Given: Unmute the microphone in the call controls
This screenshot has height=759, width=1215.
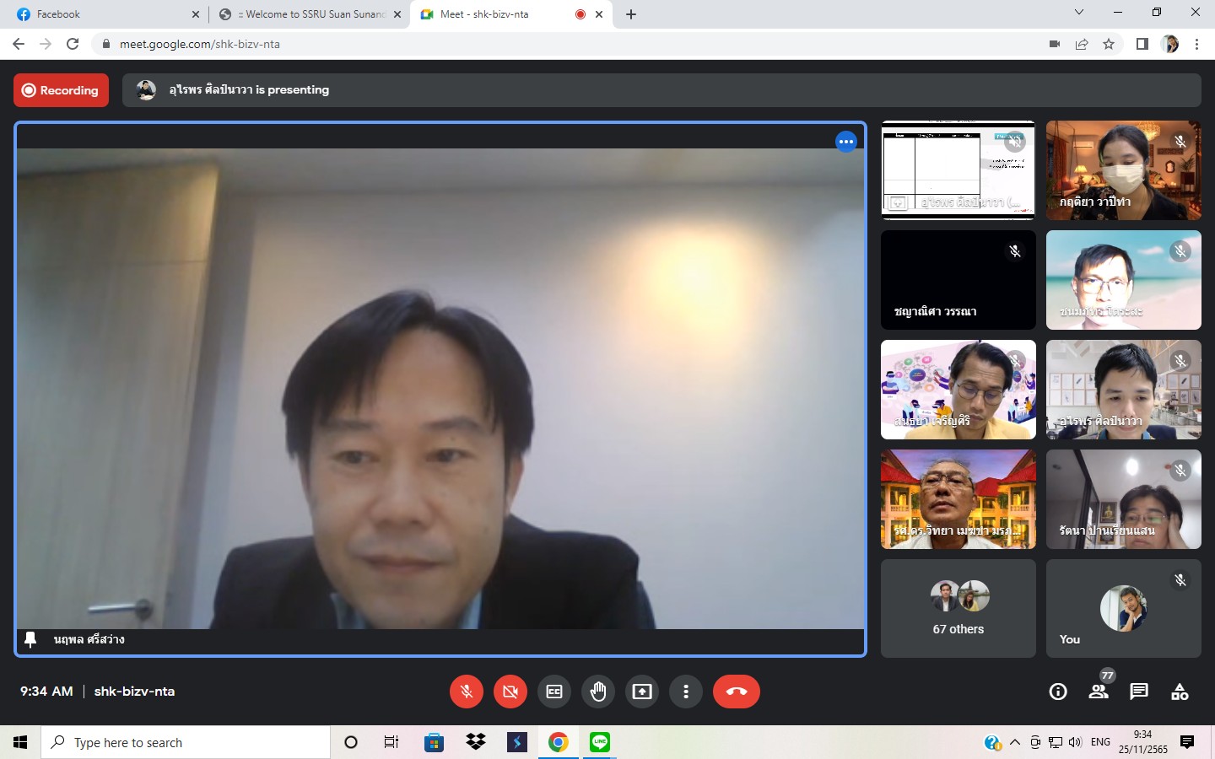Looking at the screenshot, I should (466, 692).
